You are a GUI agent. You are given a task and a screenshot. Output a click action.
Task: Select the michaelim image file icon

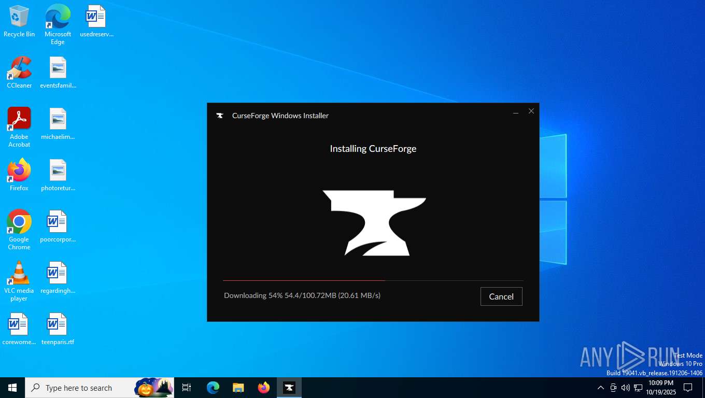58,124
